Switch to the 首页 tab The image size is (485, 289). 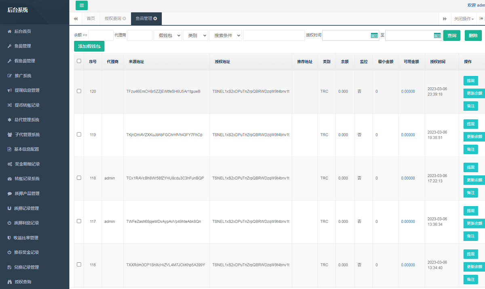coord(91,19)
